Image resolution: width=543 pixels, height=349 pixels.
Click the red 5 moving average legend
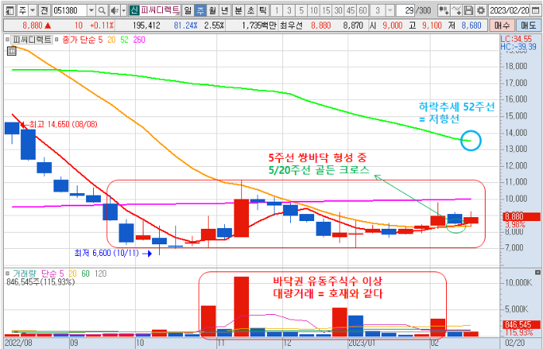[x=100, y=40]
